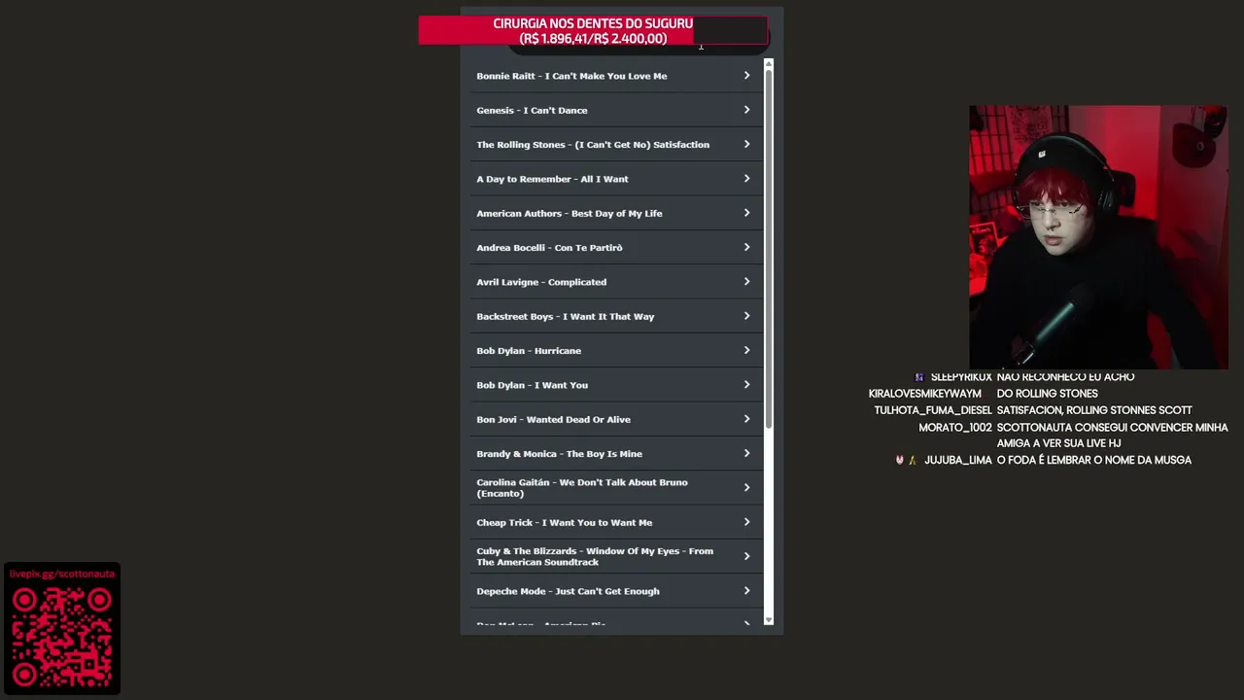Image resolution: width=1244 pixels, height=700 pixels.
Task: Click MORATO_1002 username in chat
Action: (954, 428)
